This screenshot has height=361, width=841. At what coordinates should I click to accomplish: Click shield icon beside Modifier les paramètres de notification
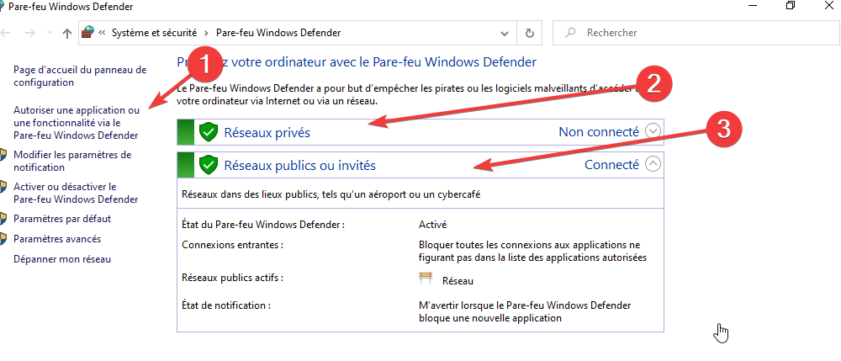tap(3, 155)
